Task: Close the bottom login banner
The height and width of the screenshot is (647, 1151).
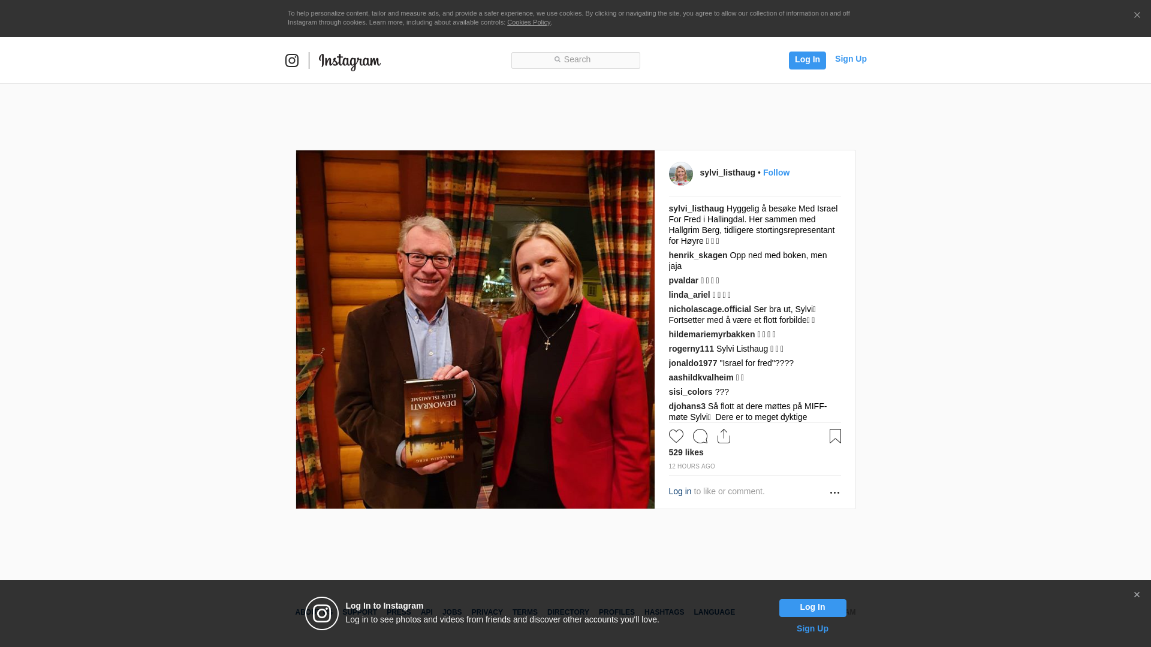Action: point(1137,595)
